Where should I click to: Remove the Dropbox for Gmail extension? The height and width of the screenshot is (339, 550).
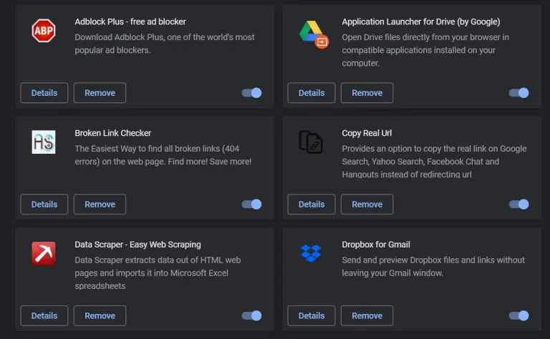point(367,315)
